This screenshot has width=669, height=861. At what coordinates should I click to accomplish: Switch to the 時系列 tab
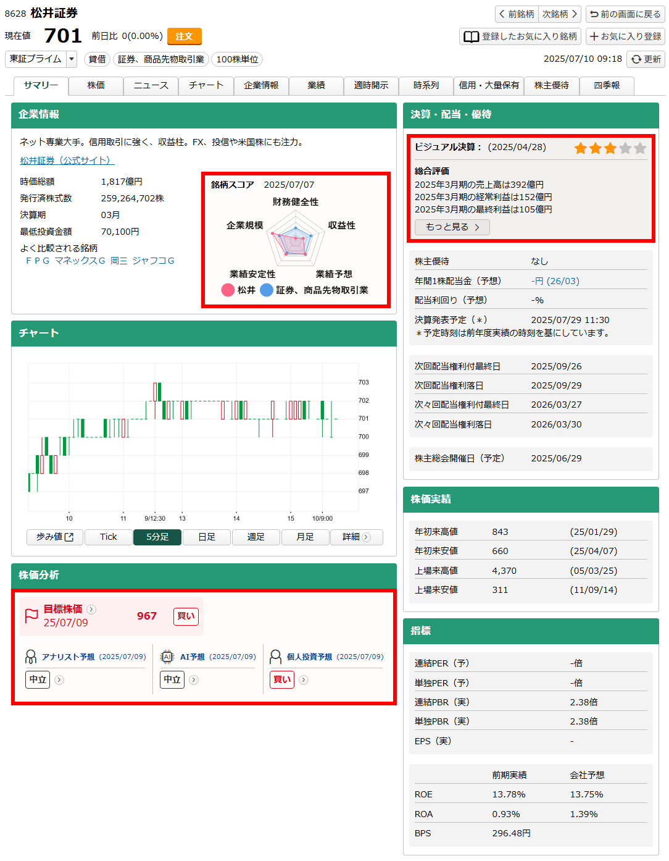[x=426, y=86]
